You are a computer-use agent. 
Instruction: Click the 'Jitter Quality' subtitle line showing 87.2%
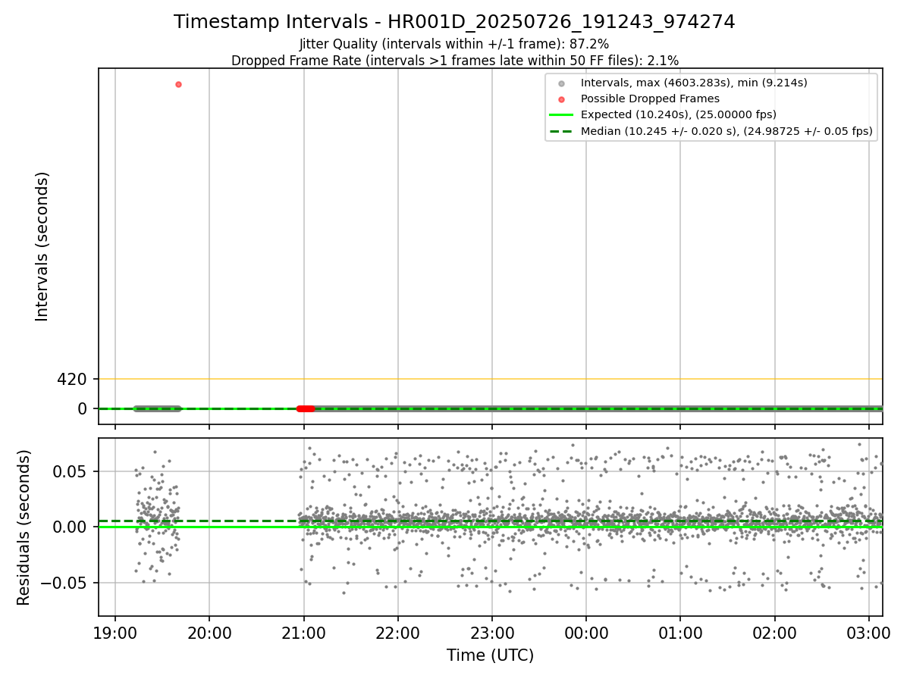[454, 45]
